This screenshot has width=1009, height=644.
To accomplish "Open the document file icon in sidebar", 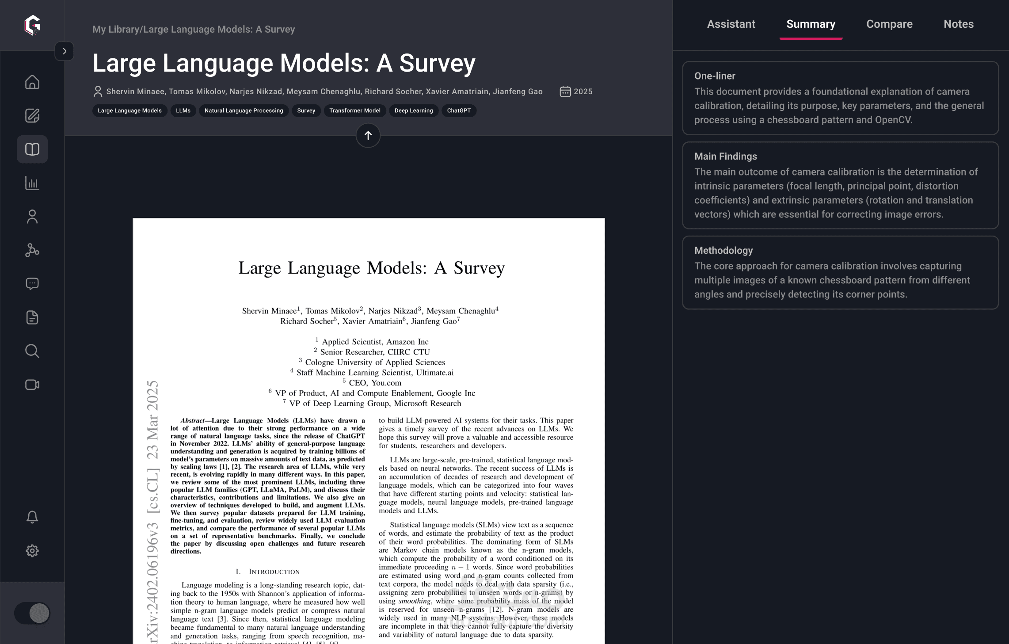I will point(32,317).
